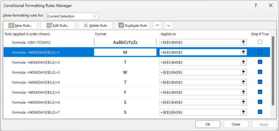Click Rule (applied in order shown) header
The height and width of the screenshot is (131, 279).
[27, 34]
